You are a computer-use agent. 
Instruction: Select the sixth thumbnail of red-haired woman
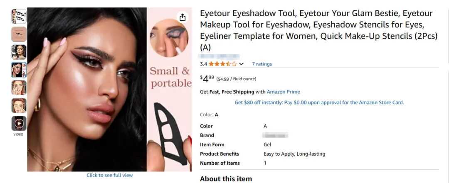pyautogui.click(x=19, y=106)
